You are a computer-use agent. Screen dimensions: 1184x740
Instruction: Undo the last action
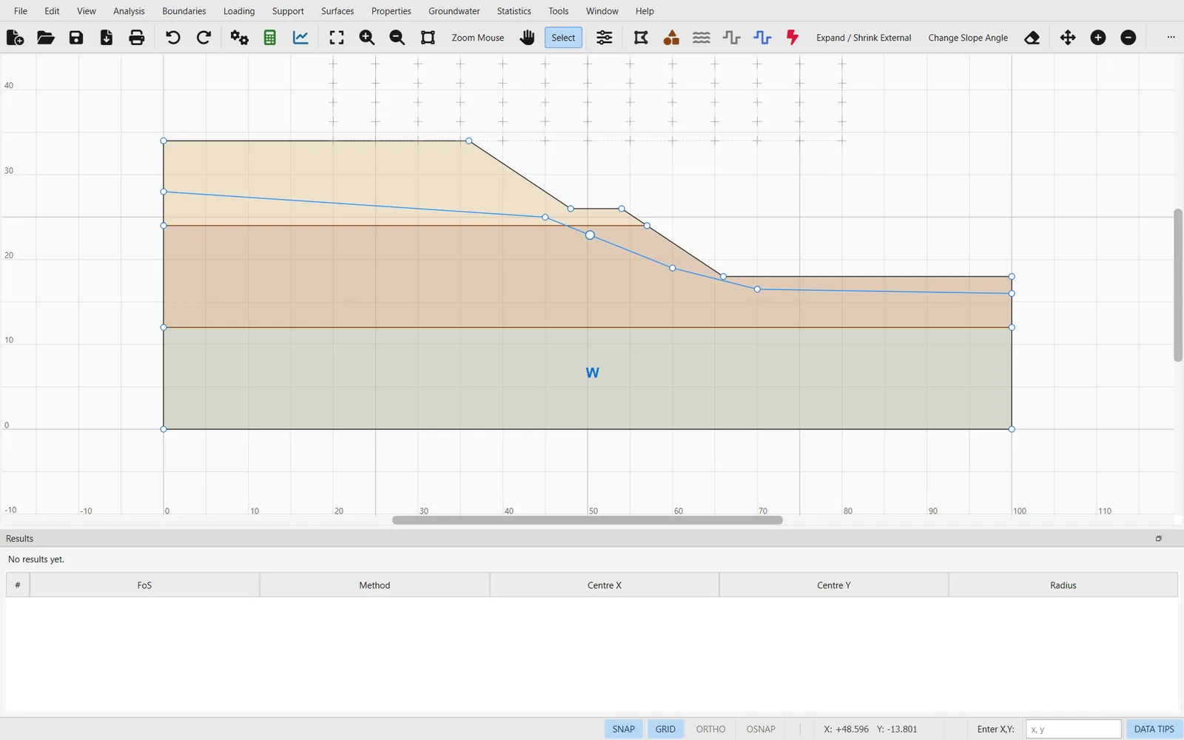[x=173, y=38]
